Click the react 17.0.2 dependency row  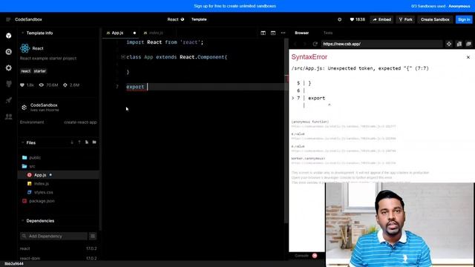(x=59, y=248)
